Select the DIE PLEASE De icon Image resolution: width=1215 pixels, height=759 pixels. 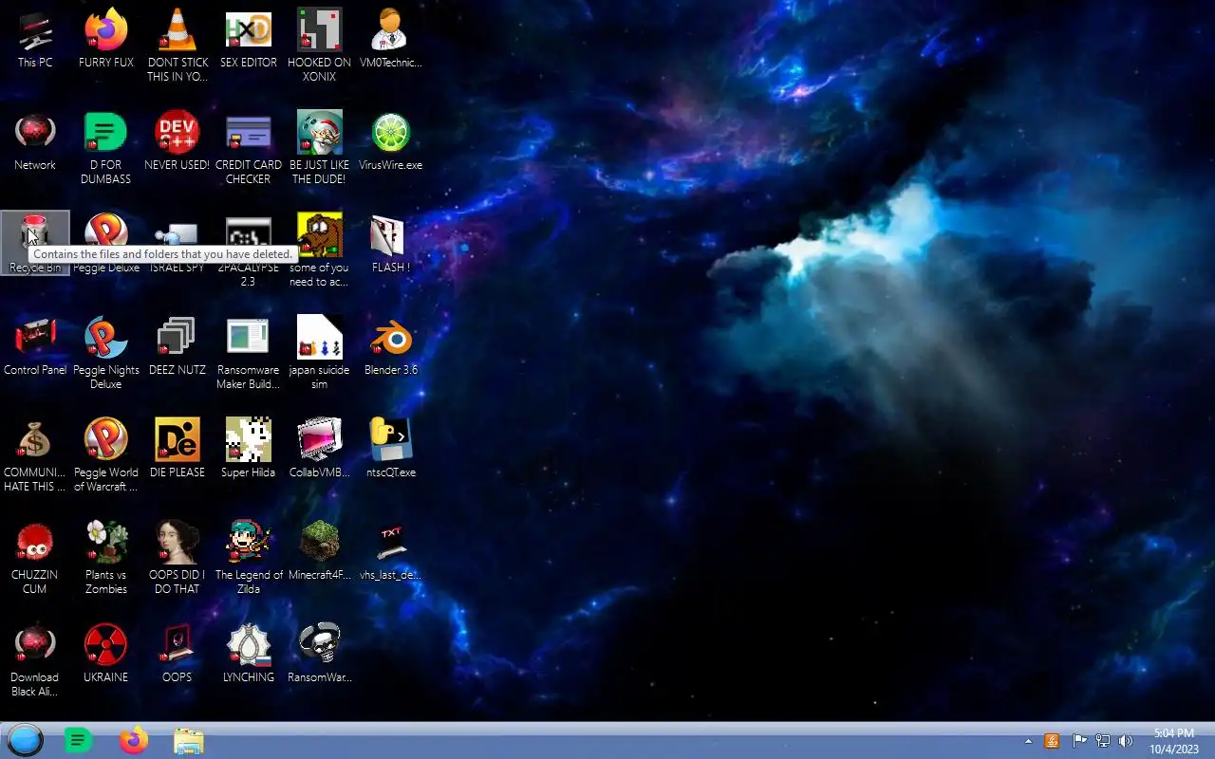coord(178,450)
